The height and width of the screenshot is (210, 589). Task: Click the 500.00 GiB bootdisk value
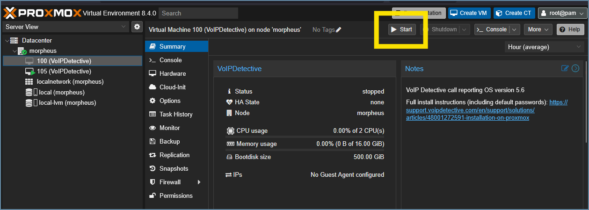pos(369,157)
